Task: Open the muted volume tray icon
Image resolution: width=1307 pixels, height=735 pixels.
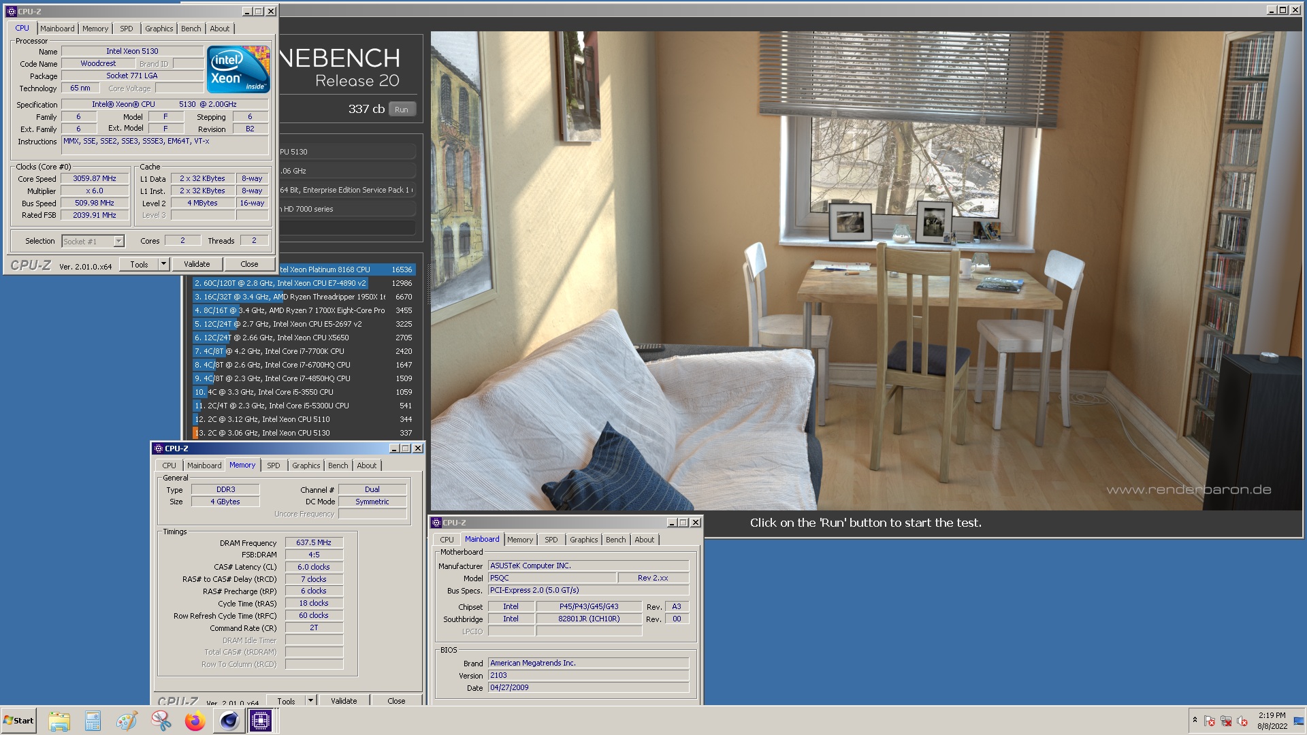Action: [x=1242, y=721]
